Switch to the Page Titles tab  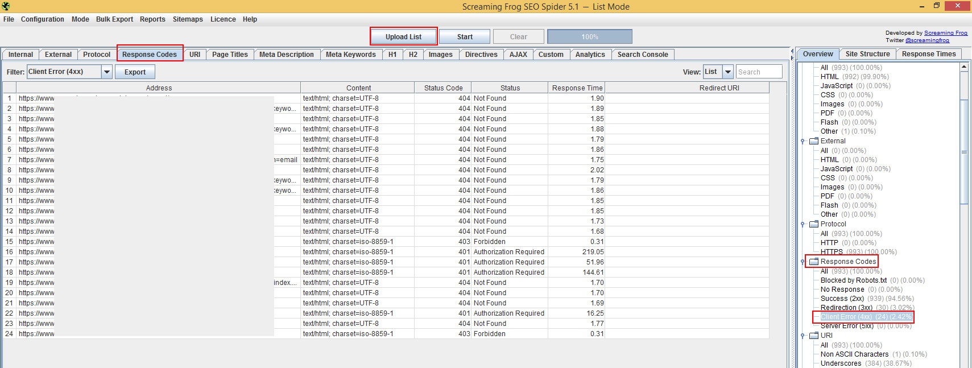point(230,55)
